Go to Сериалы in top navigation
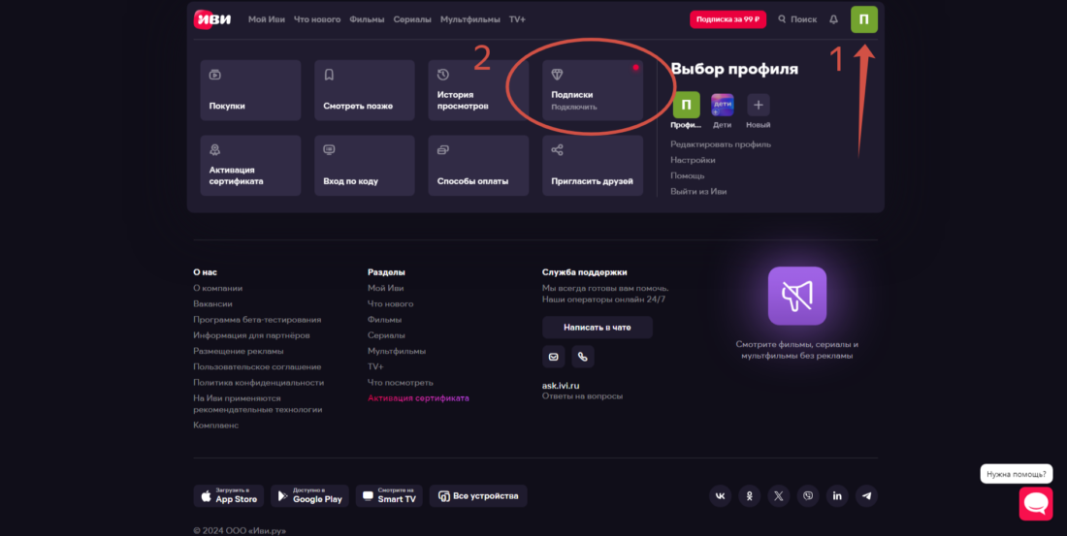1067x536 pixels. (412, 19)
